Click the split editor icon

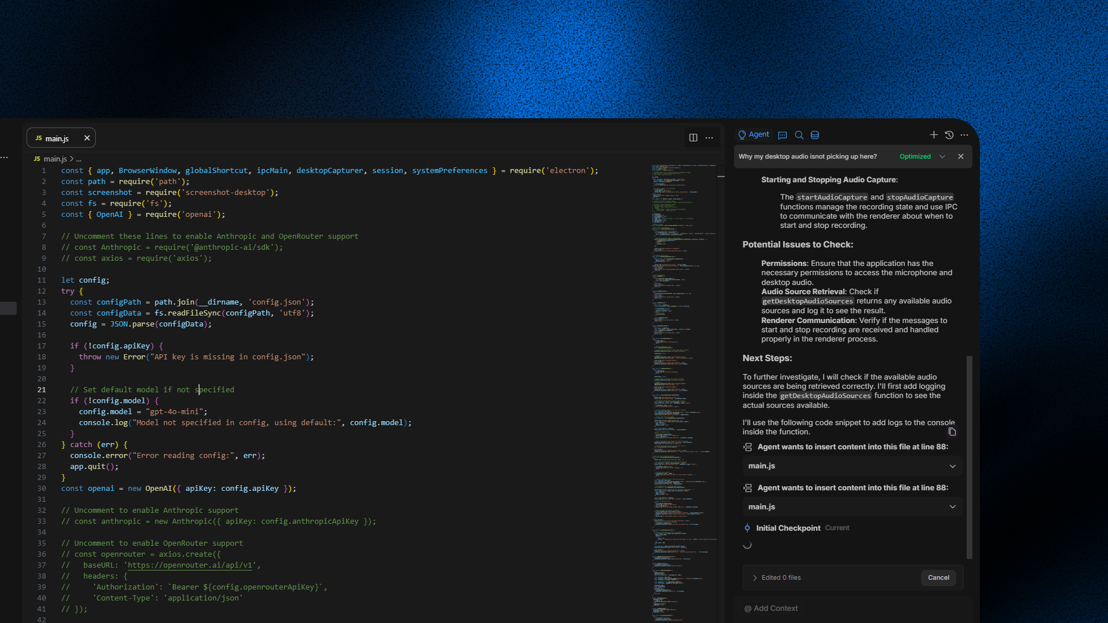coord(693,138)
